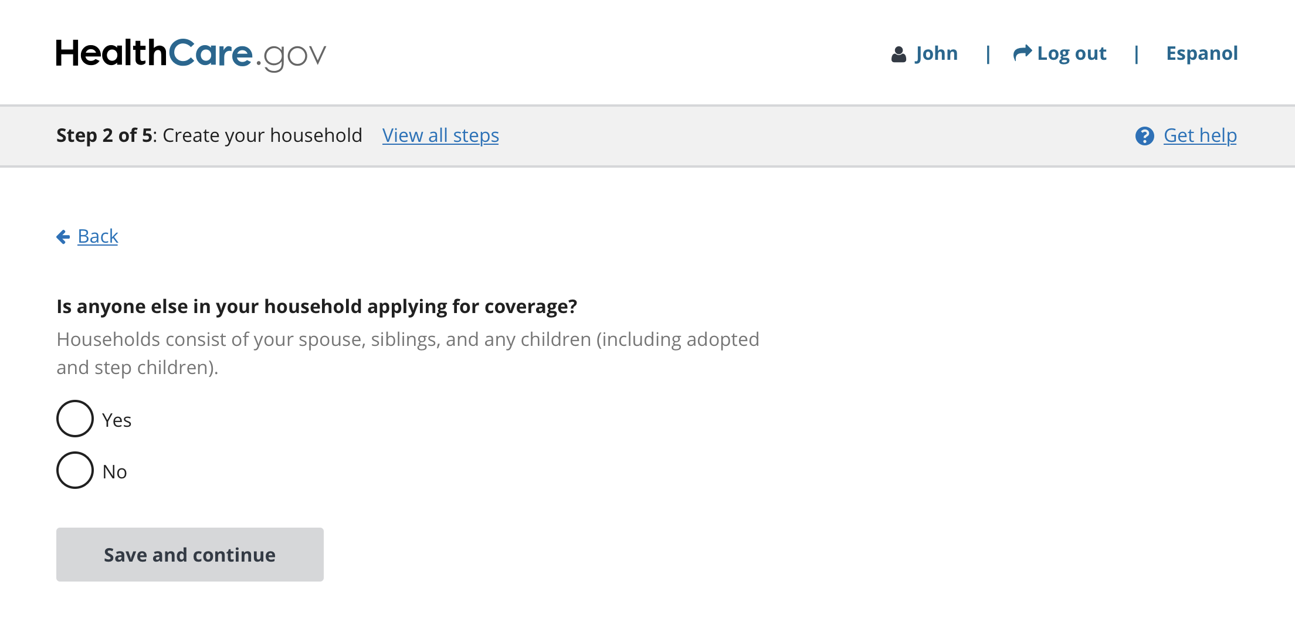
Task: Click the Yes option label text
Action: point(117,420)
